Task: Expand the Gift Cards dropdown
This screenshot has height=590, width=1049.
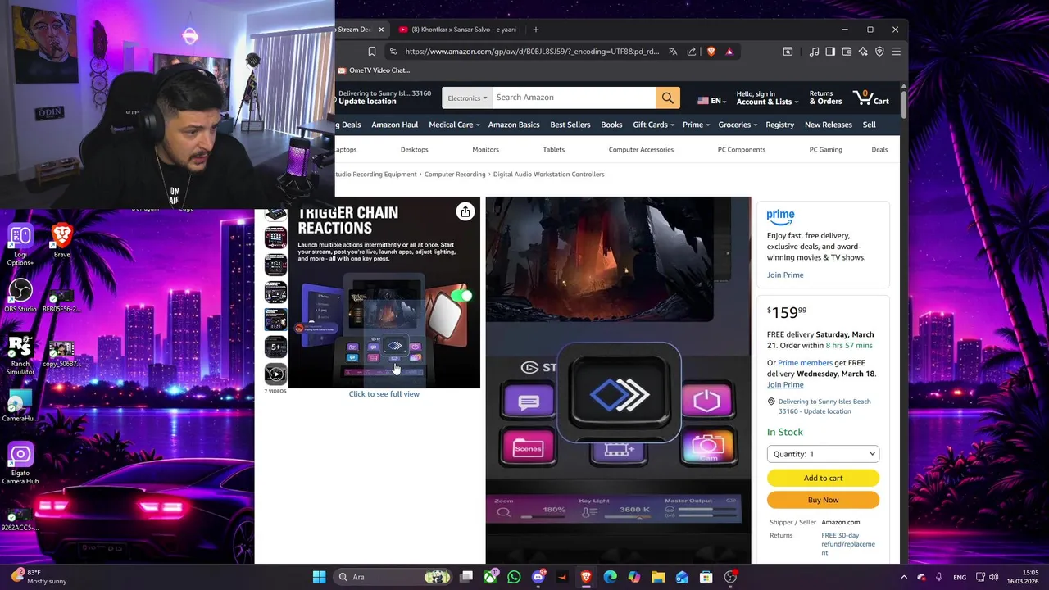Action: 653,125
